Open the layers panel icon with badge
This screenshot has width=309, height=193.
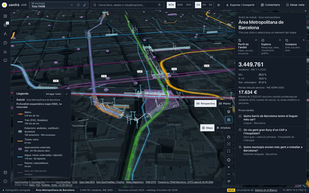[x=5, y=25]
